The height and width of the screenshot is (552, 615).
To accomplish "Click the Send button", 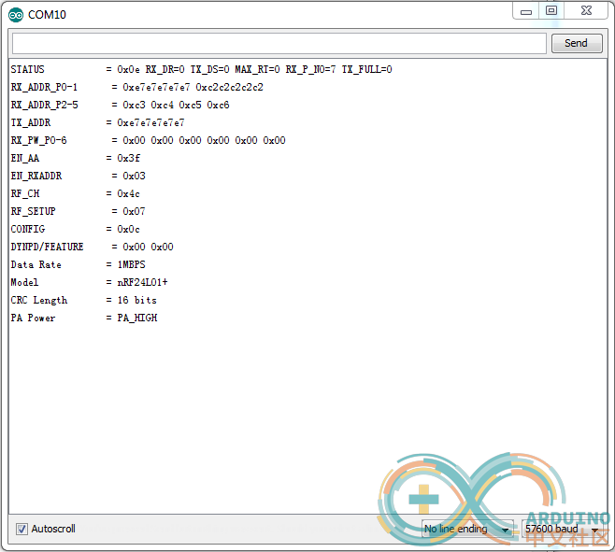I will pos(577,43).
